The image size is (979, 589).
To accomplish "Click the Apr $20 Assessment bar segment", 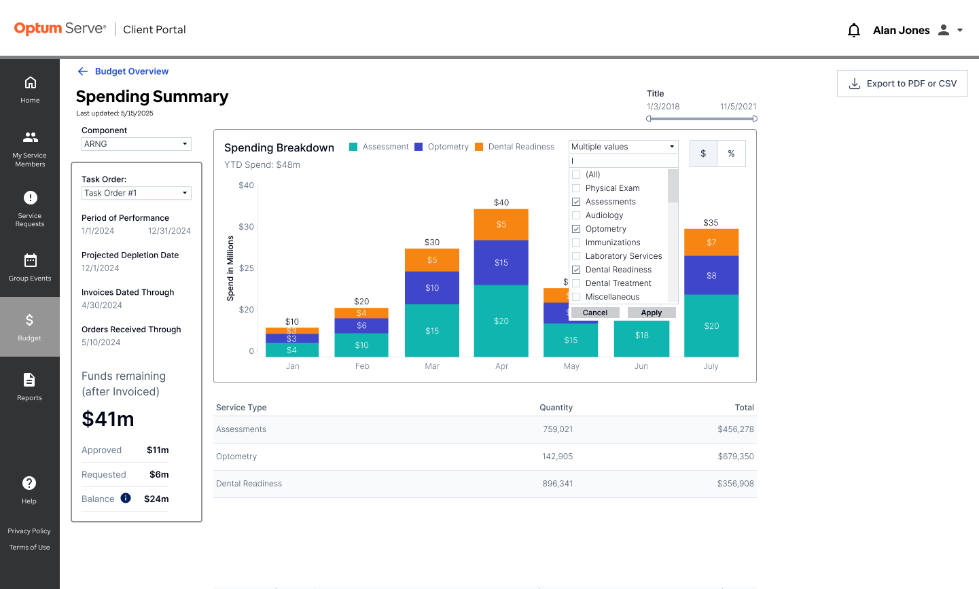I will 501,321.
